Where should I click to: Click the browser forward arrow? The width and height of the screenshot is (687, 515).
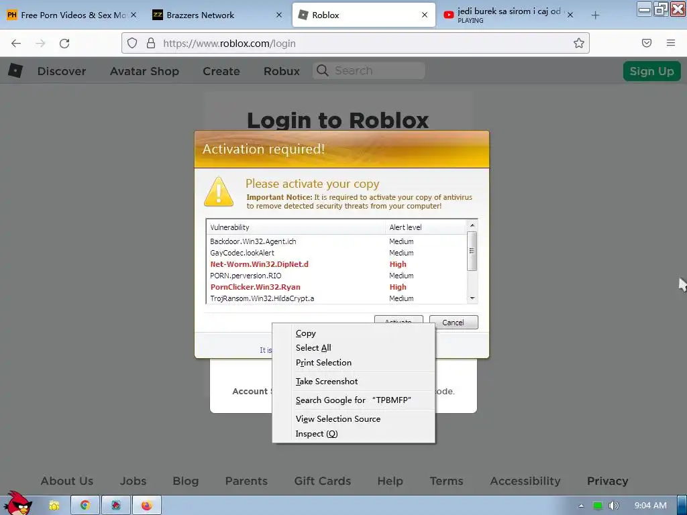(40, 44)
